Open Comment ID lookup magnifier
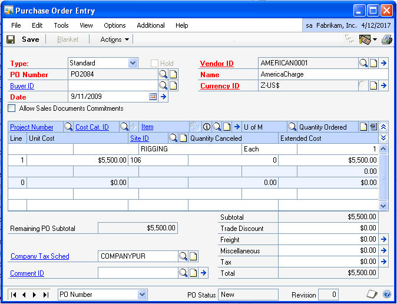Viewport: 397px width, 304px height. pyautogui.click(x=183, y=273)
